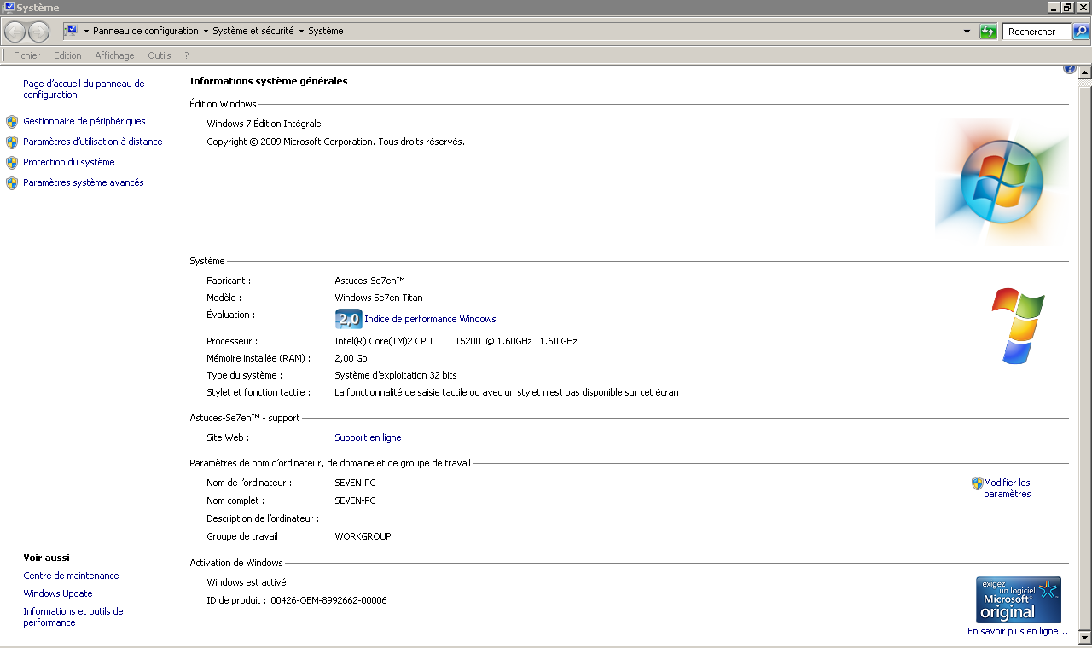1092x648 pixels.
Task: Click the Informations système générales heading
Action: [x=269, y=81]
